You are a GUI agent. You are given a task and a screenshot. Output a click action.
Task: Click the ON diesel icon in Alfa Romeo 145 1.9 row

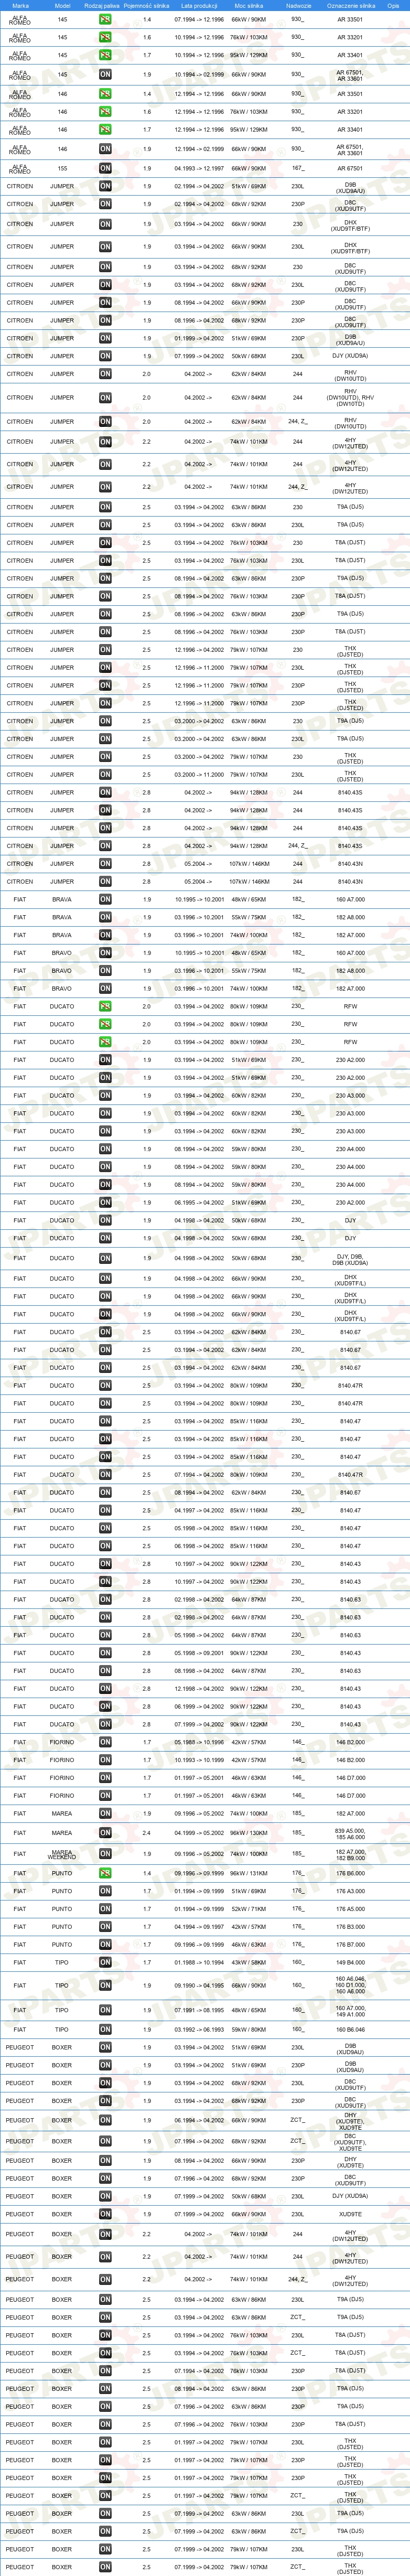[x=105, y=75]
